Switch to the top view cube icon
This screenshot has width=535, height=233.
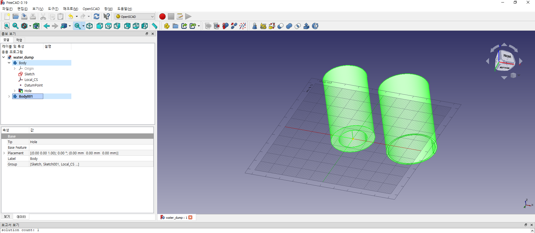[108, 26]
